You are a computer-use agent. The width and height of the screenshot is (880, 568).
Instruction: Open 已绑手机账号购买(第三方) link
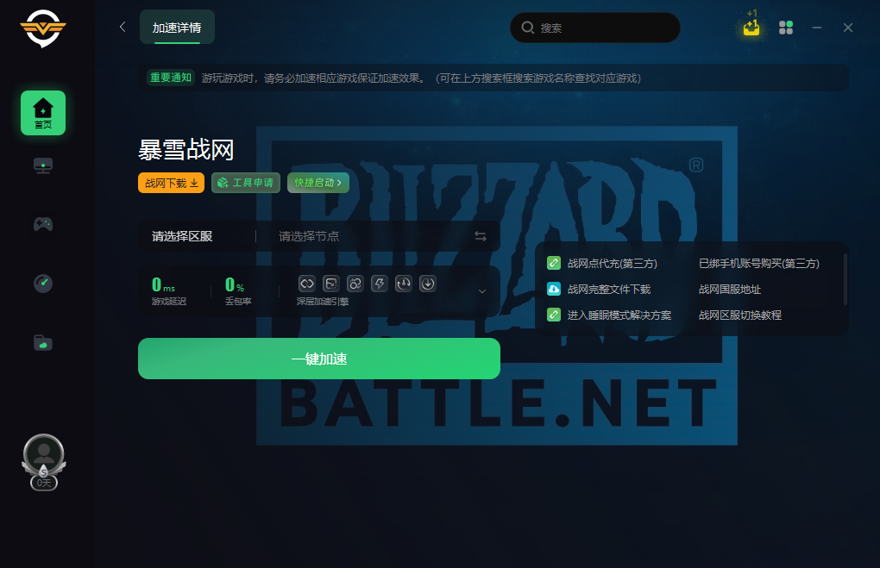click(x=758, y=264)
